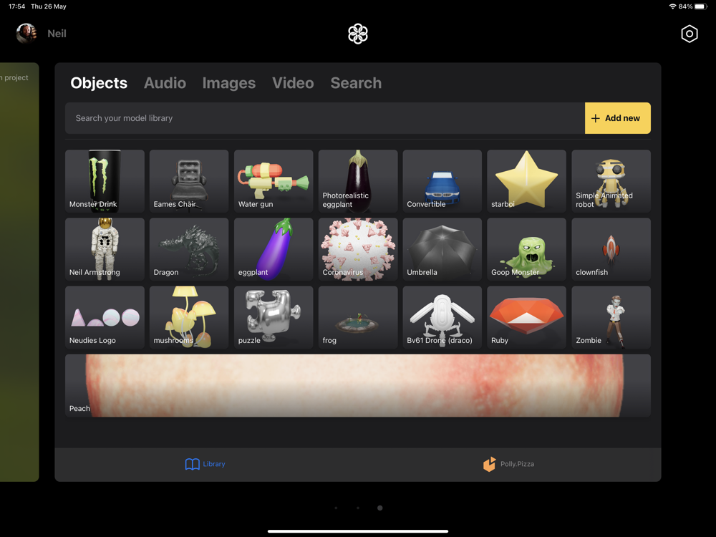
Task: Select the Neil Armstrong astronaut model
Action: click(x=105, y=249)
